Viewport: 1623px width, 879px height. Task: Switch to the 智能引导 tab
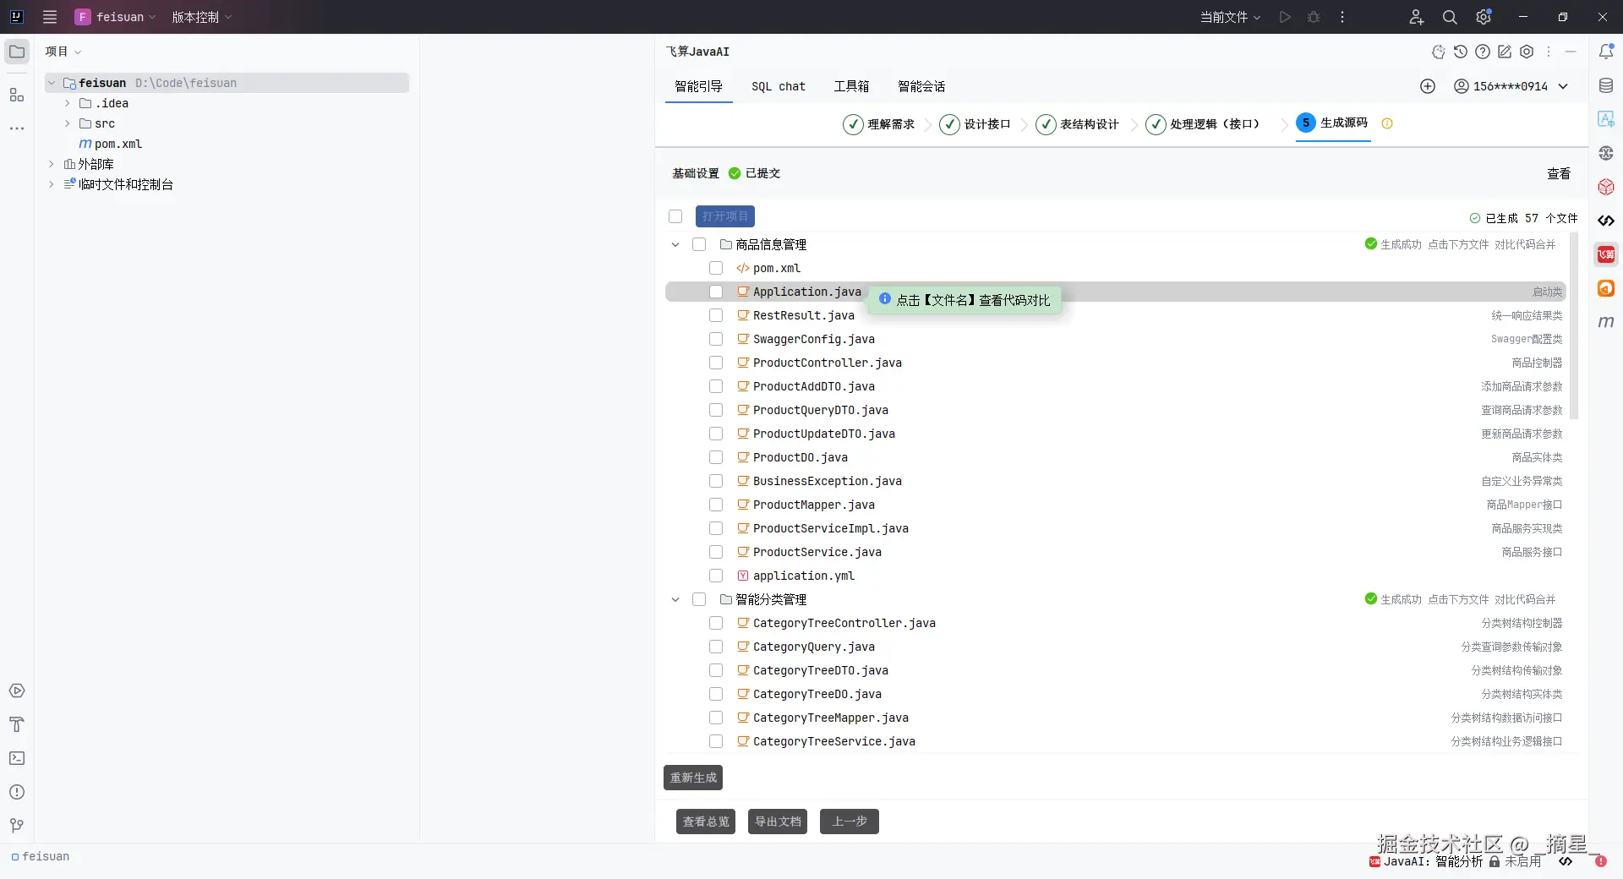coord(698,86)
